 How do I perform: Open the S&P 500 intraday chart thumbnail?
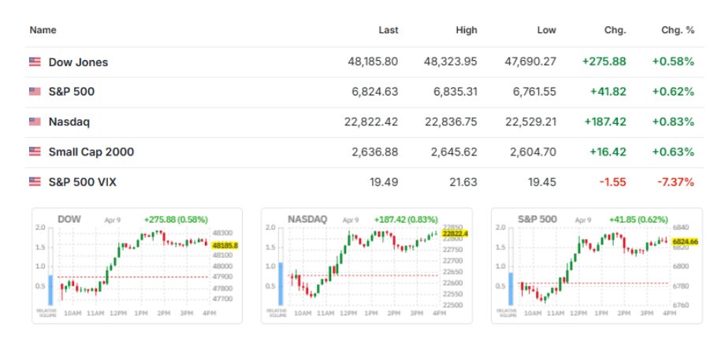(597, 265)
